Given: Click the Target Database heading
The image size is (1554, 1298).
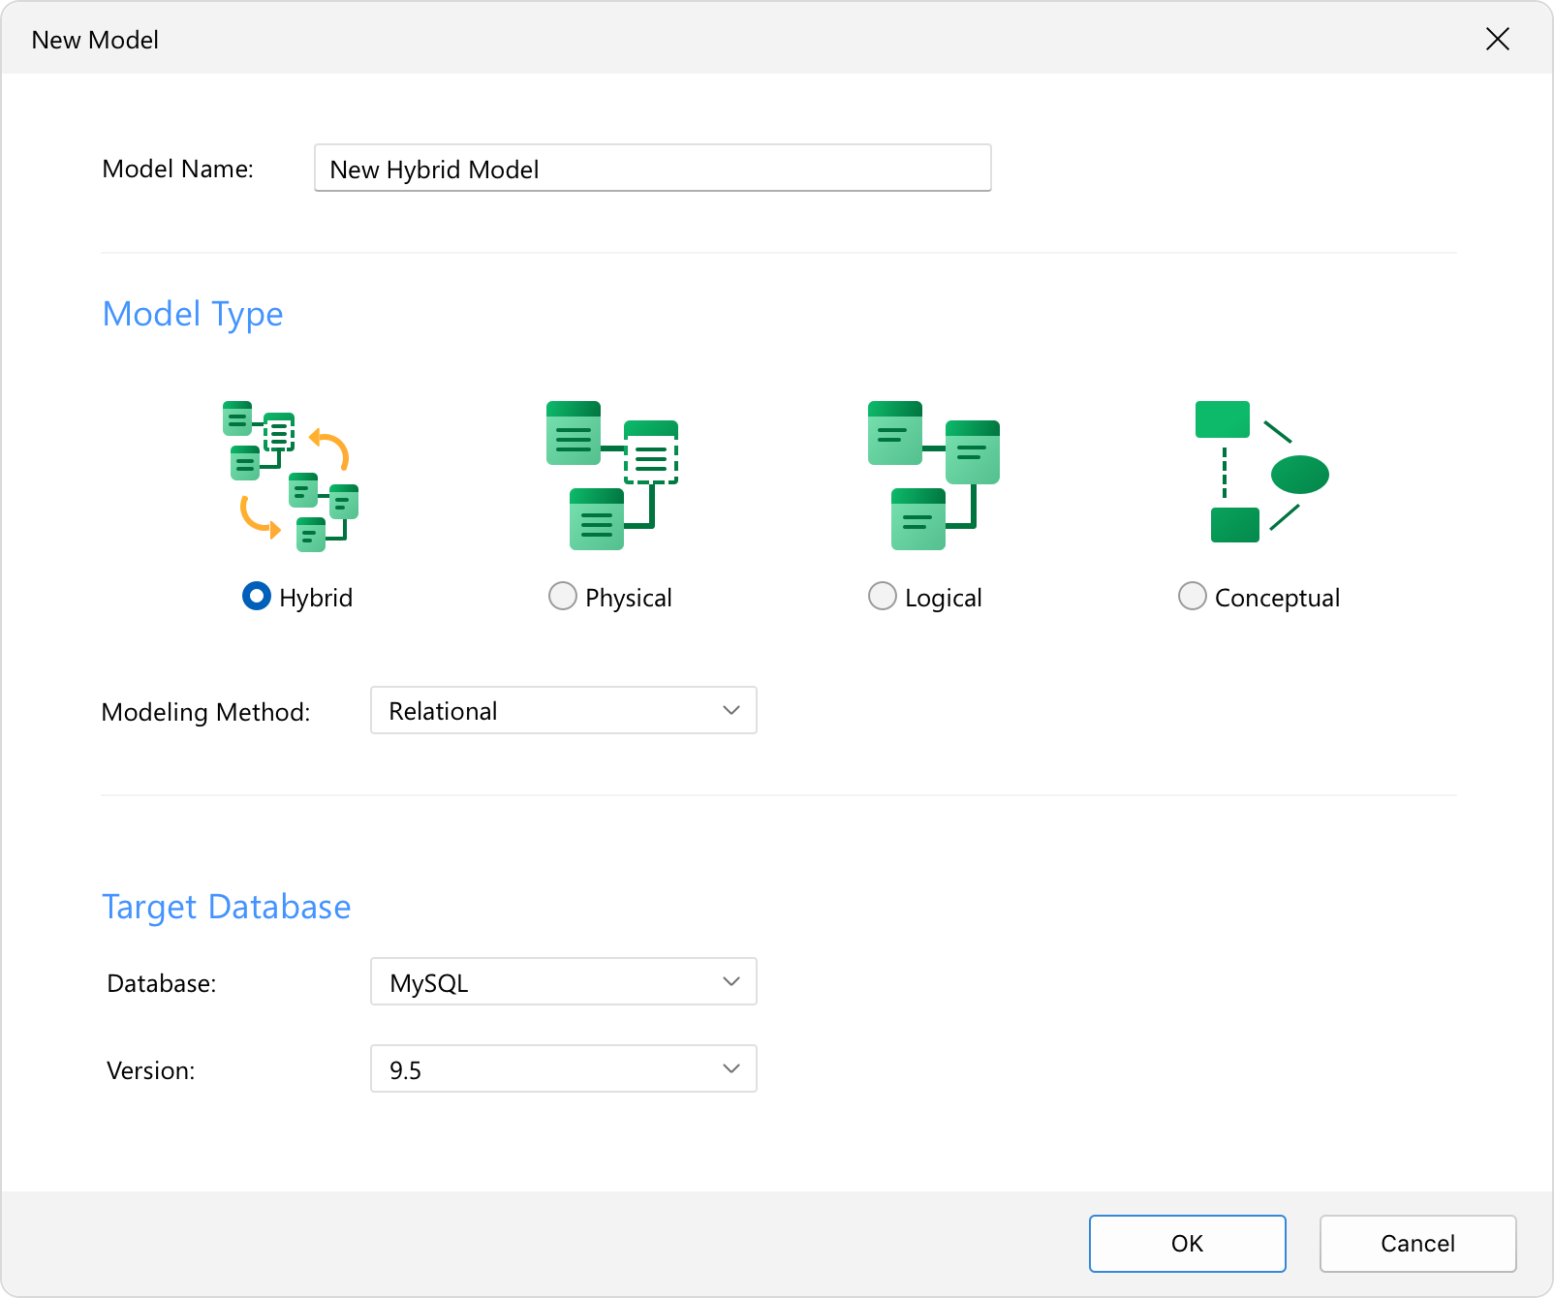Looking at the screenshot, I should point(227,908).
